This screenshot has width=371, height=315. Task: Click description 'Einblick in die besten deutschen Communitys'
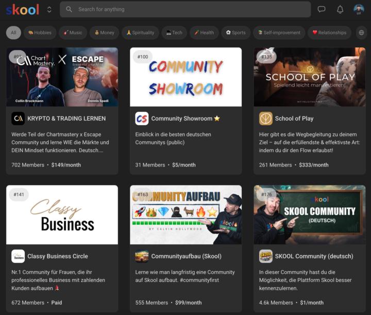click(173, 139)
